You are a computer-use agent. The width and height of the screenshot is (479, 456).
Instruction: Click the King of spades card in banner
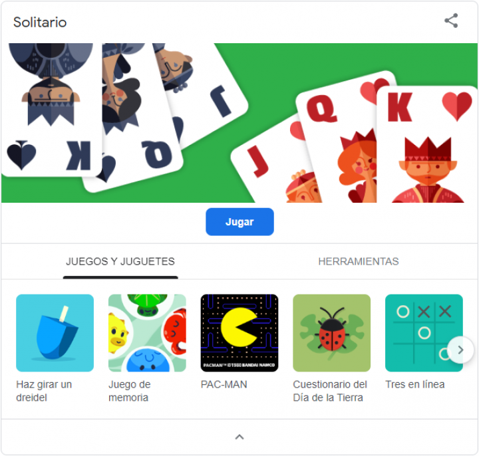point(51,110)
